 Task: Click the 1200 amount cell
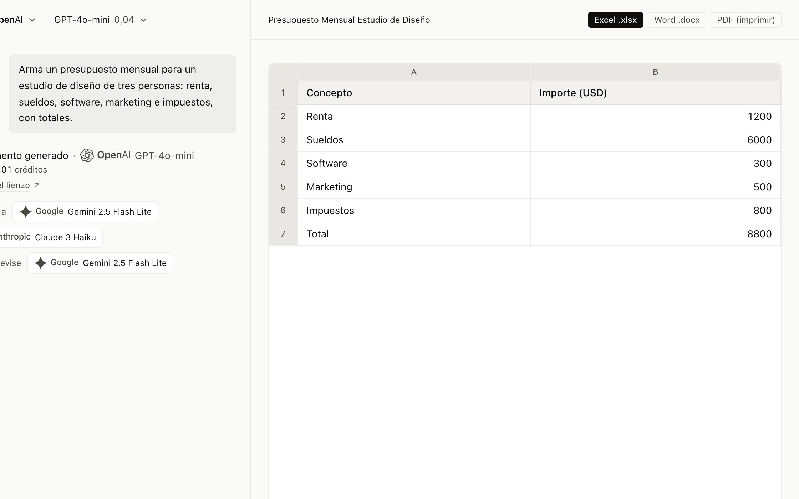click(x=655, y=116)
